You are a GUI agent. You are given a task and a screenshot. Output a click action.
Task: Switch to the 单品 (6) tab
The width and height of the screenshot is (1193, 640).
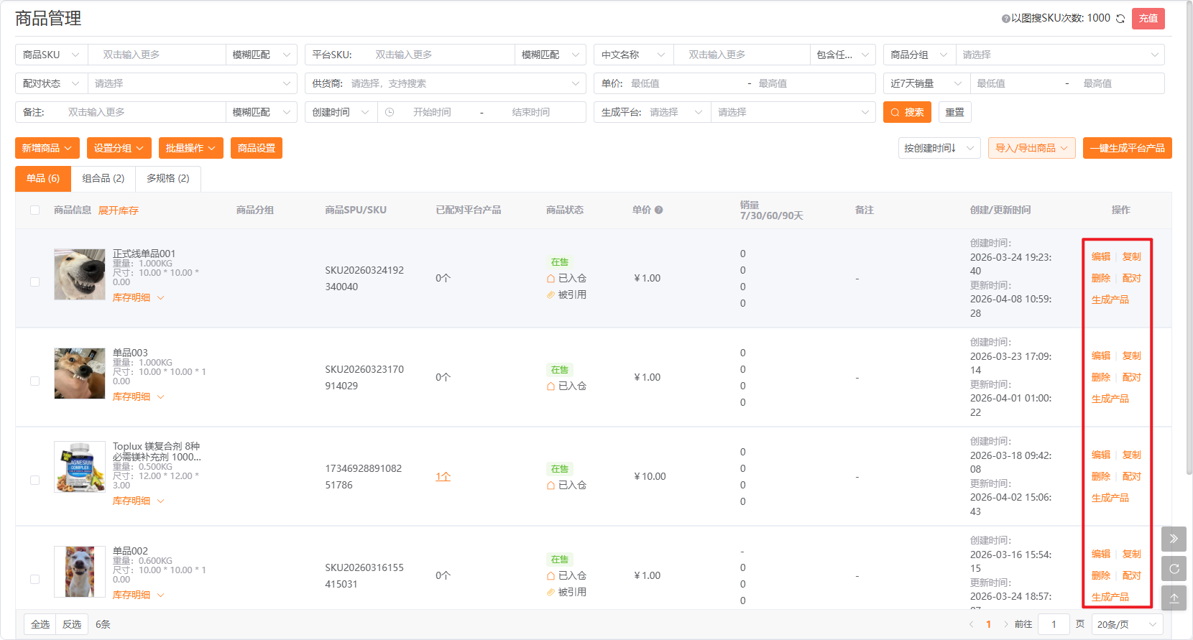pyautogui.click(x=43, y=178)
